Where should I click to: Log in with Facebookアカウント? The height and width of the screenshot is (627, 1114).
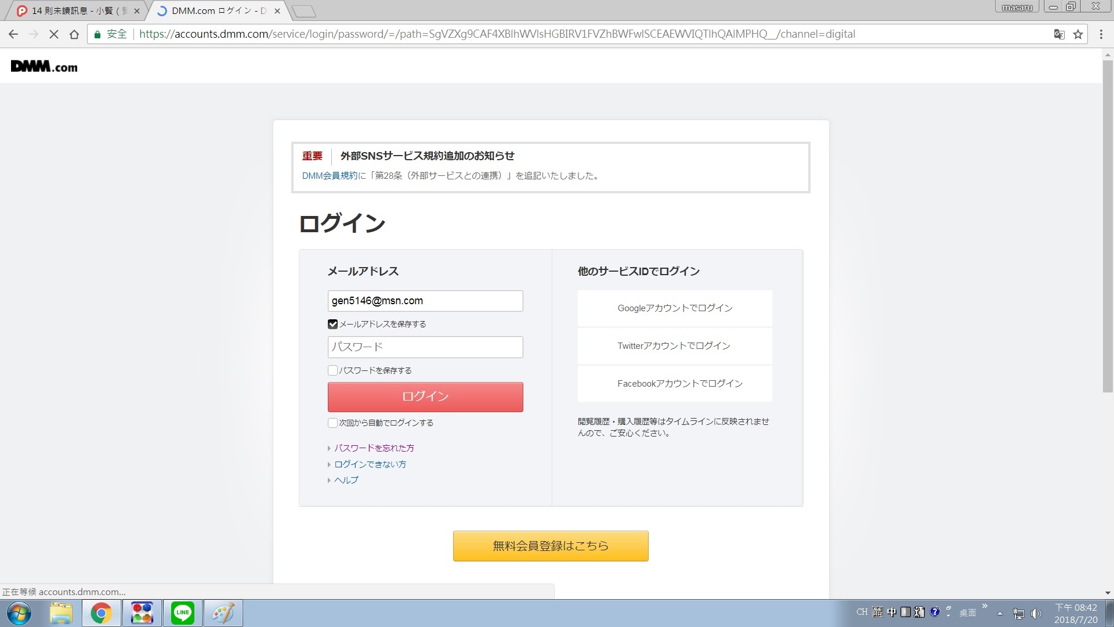tap(675, 384)
